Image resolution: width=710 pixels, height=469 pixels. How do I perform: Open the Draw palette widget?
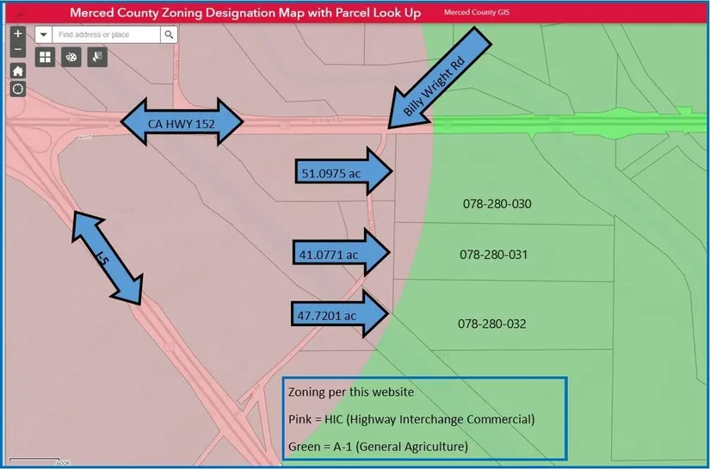[x=71, y=57]
